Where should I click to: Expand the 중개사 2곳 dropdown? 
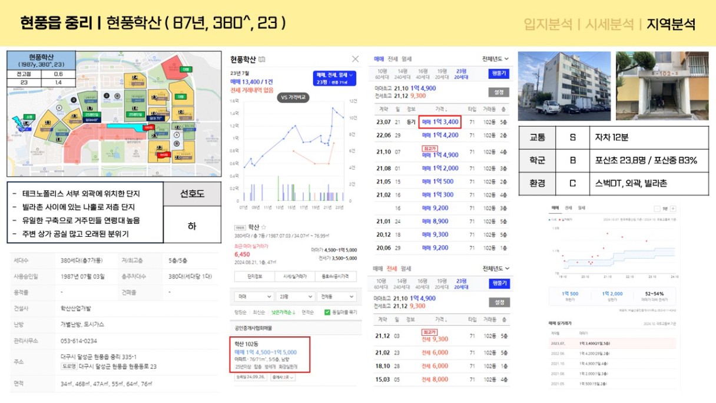tap(283, 378)
